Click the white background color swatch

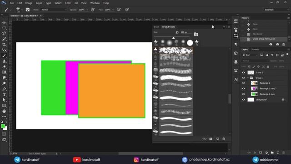click(x=5, y=128)
